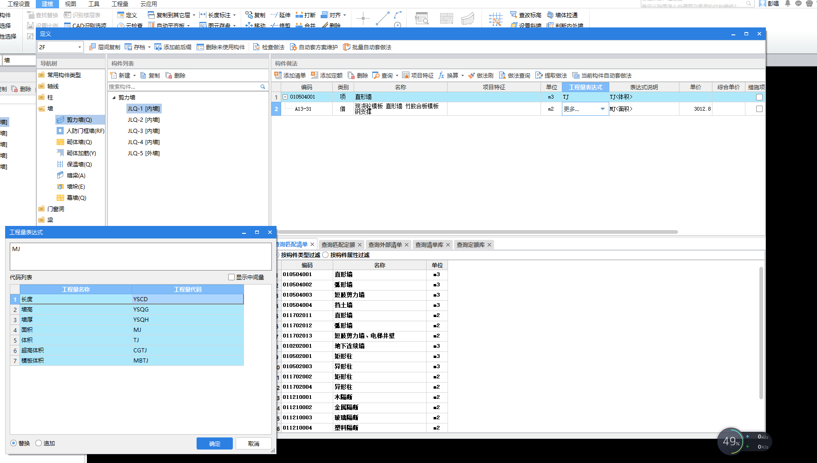817x463 pixels.
Task: Open the 更多... expression dropdown arrow
Action: point(603,109)
